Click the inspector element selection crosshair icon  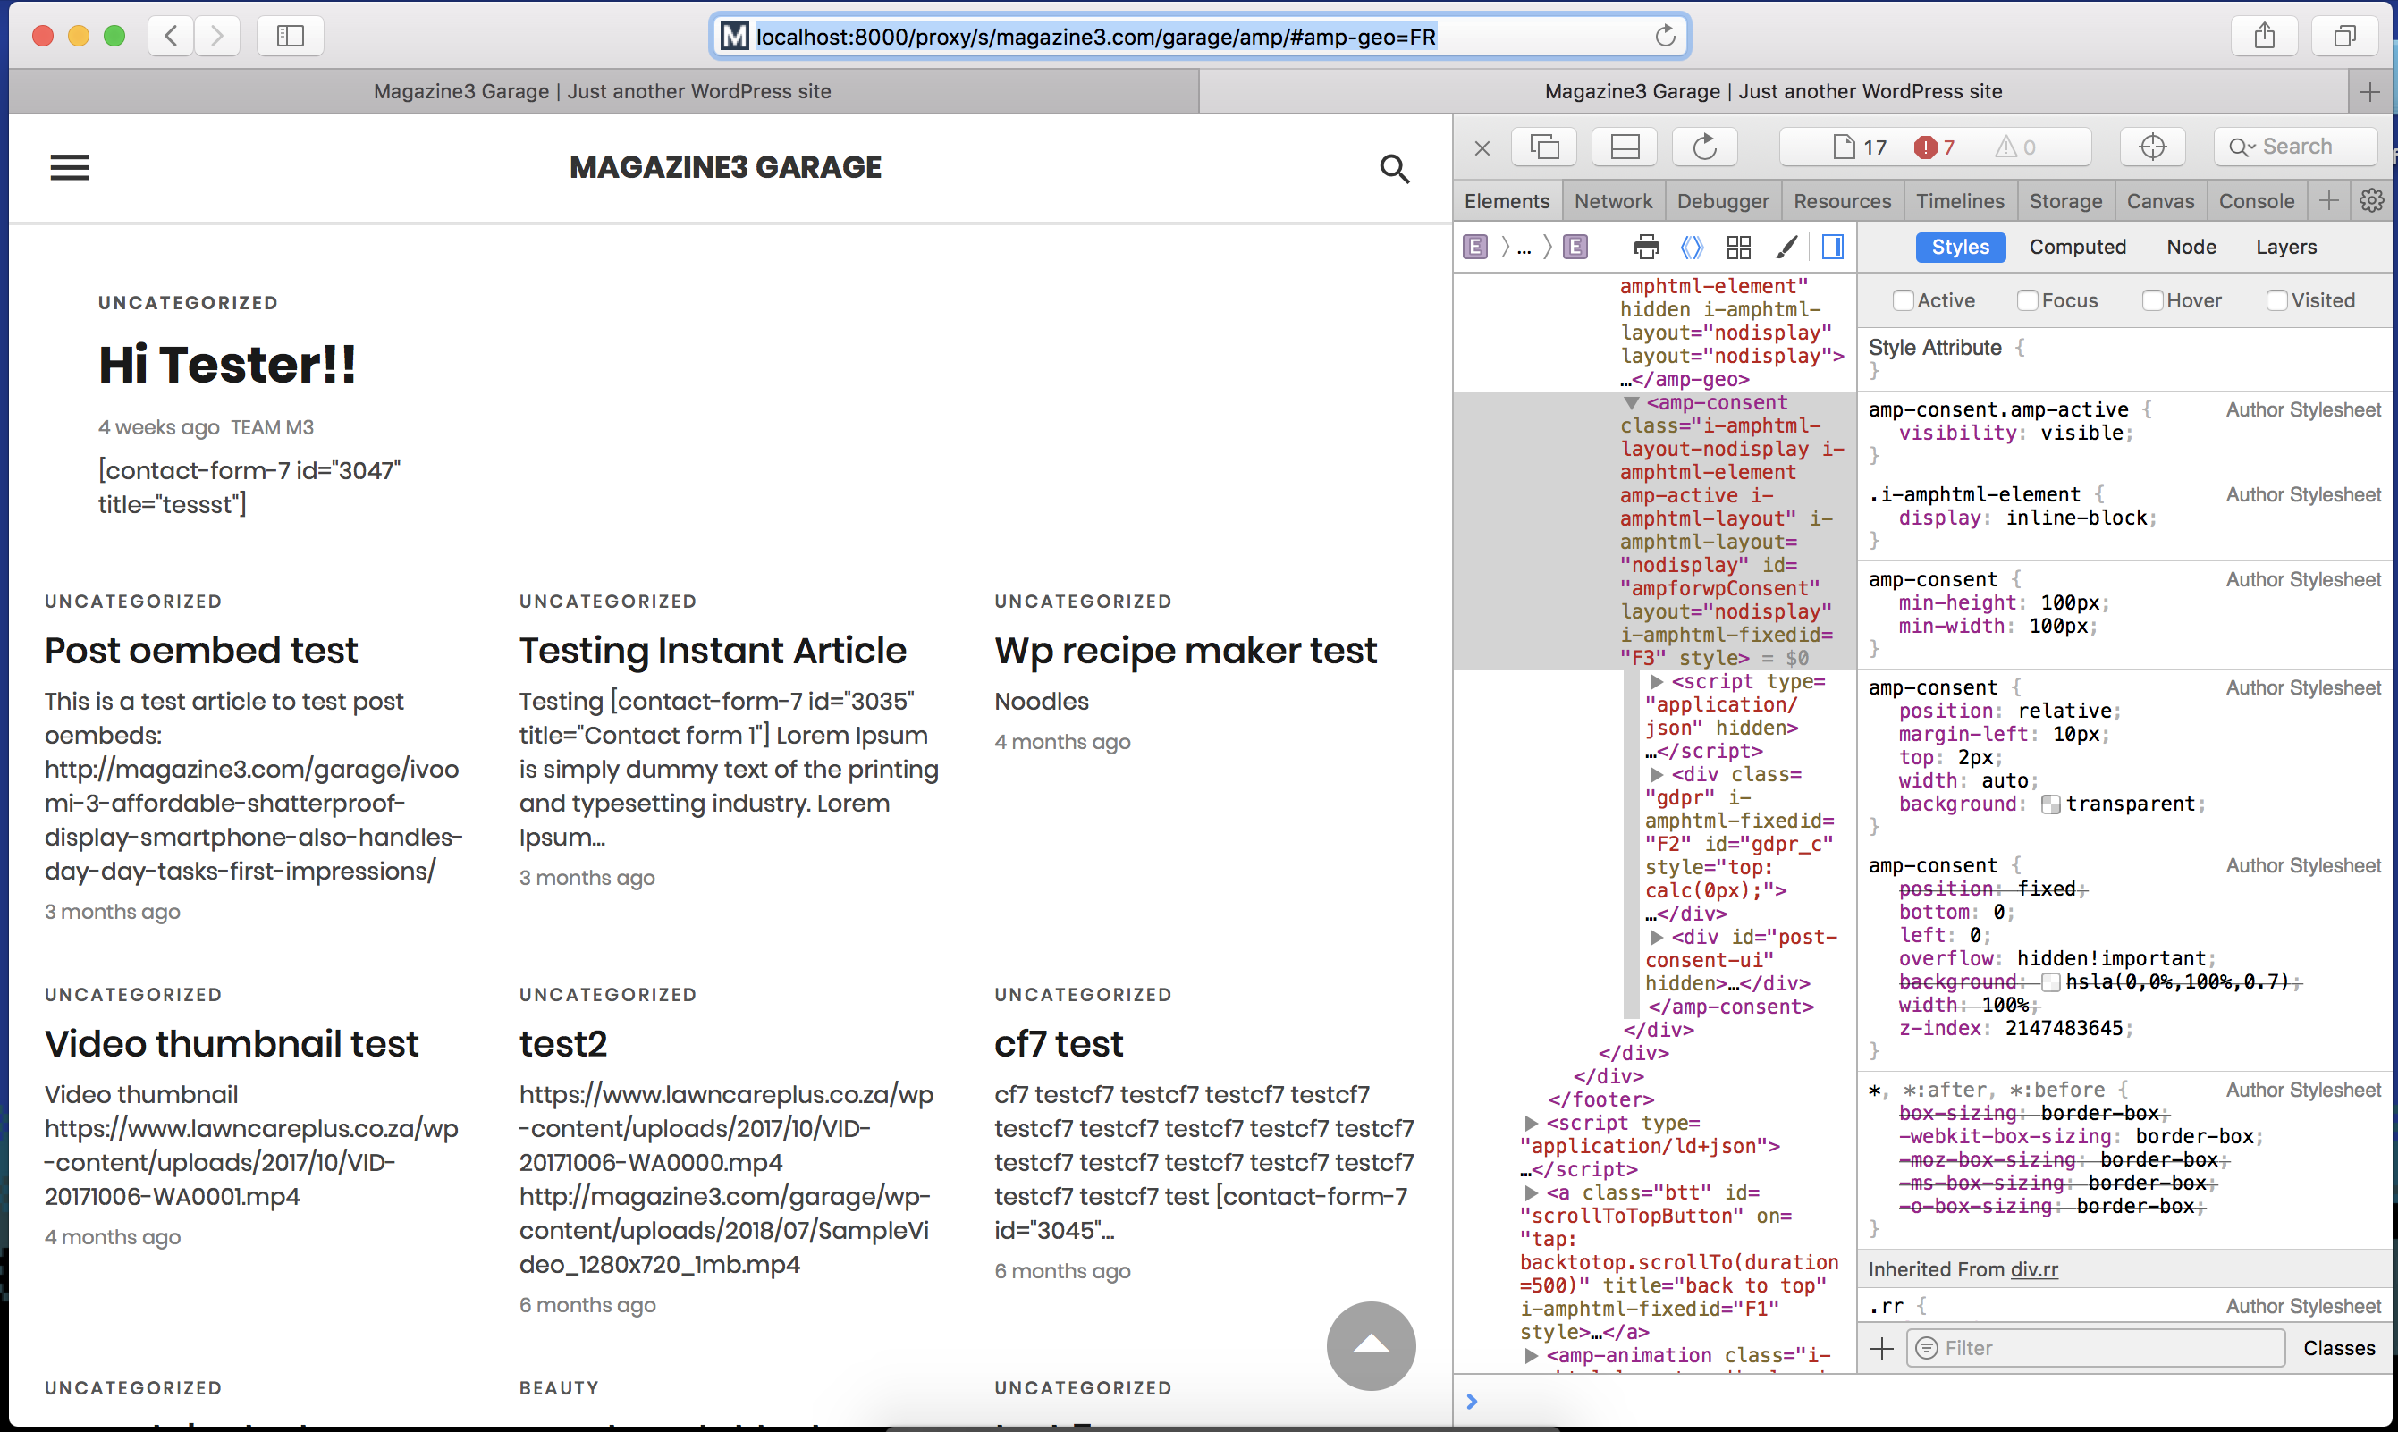[x=2152, y=147]
